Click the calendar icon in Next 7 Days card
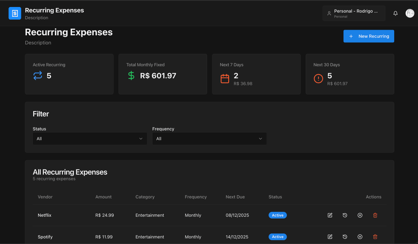 225,79
